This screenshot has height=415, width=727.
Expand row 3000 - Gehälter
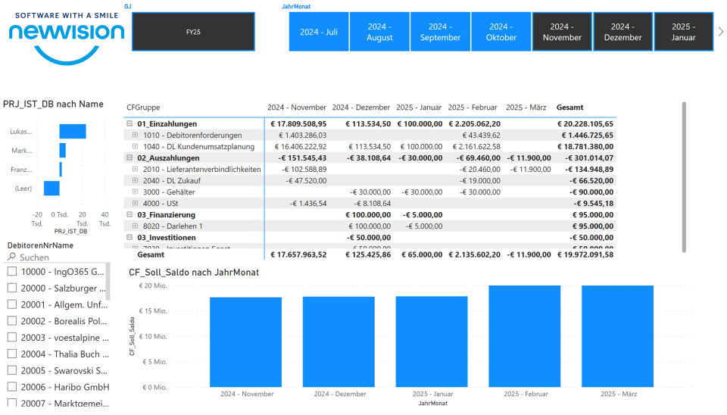click(136, 192)
